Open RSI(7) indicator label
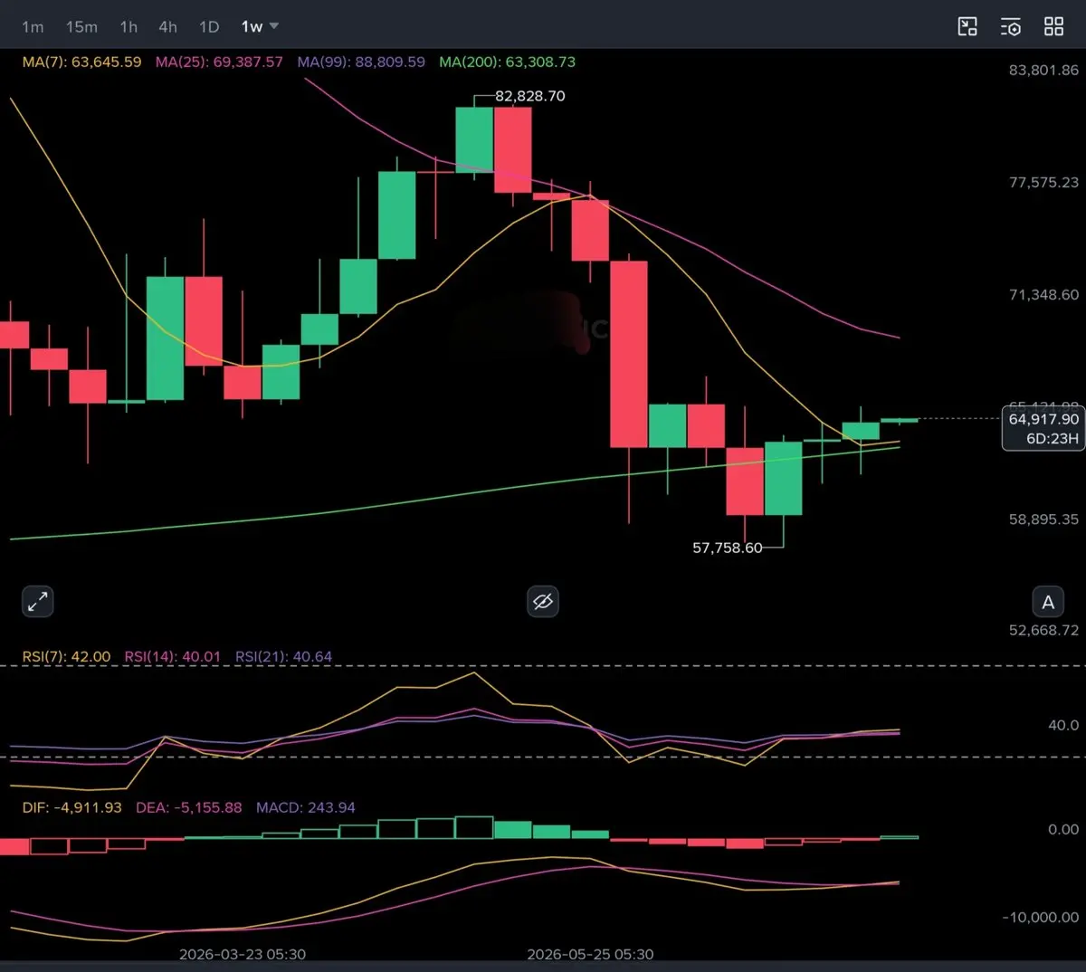This screenshot has width=1086, height=972. pos(66,657)
